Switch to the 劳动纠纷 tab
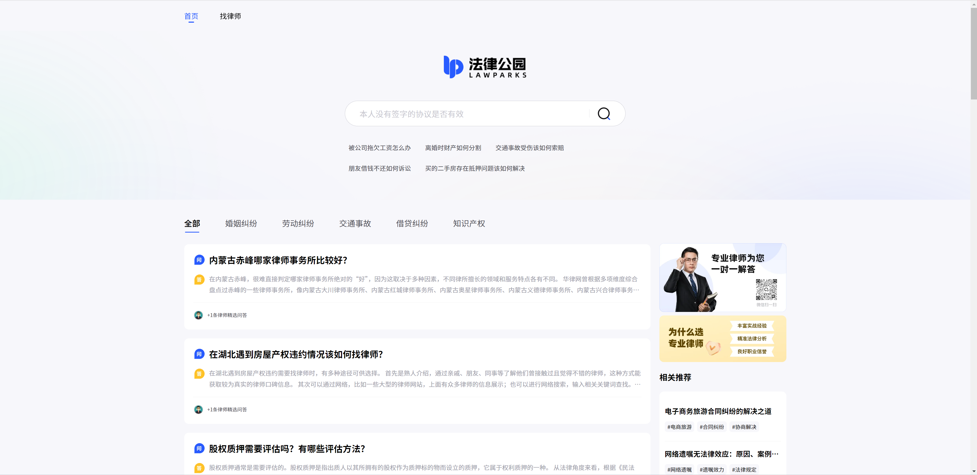This screenshot has width=977, height=475. (298, 224)
